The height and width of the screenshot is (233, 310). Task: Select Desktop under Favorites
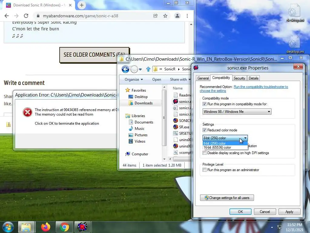coord(141,97)
